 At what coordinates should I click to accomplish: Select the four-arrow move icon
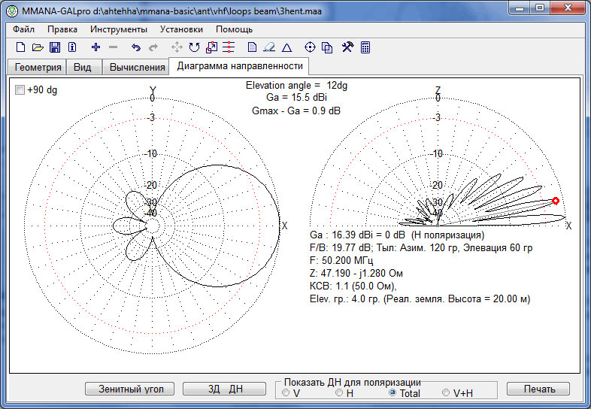(177, 47)
